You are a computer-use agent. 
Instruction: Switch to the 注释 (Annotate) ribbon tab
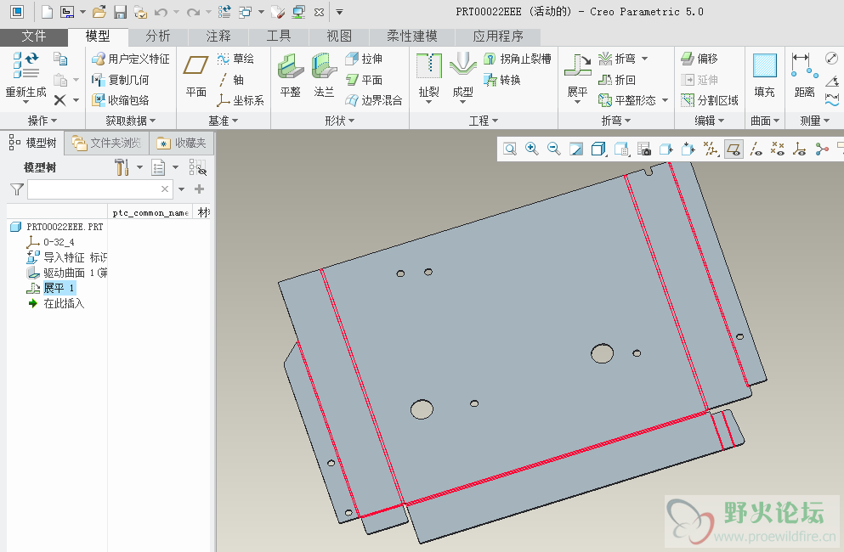pyautogui.click(x=218, y=36)
